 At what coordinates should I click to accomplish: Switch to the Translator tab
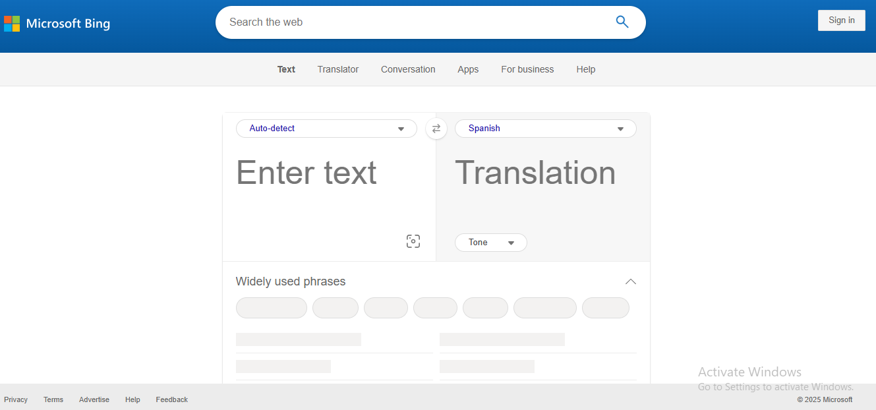point(337,69)
